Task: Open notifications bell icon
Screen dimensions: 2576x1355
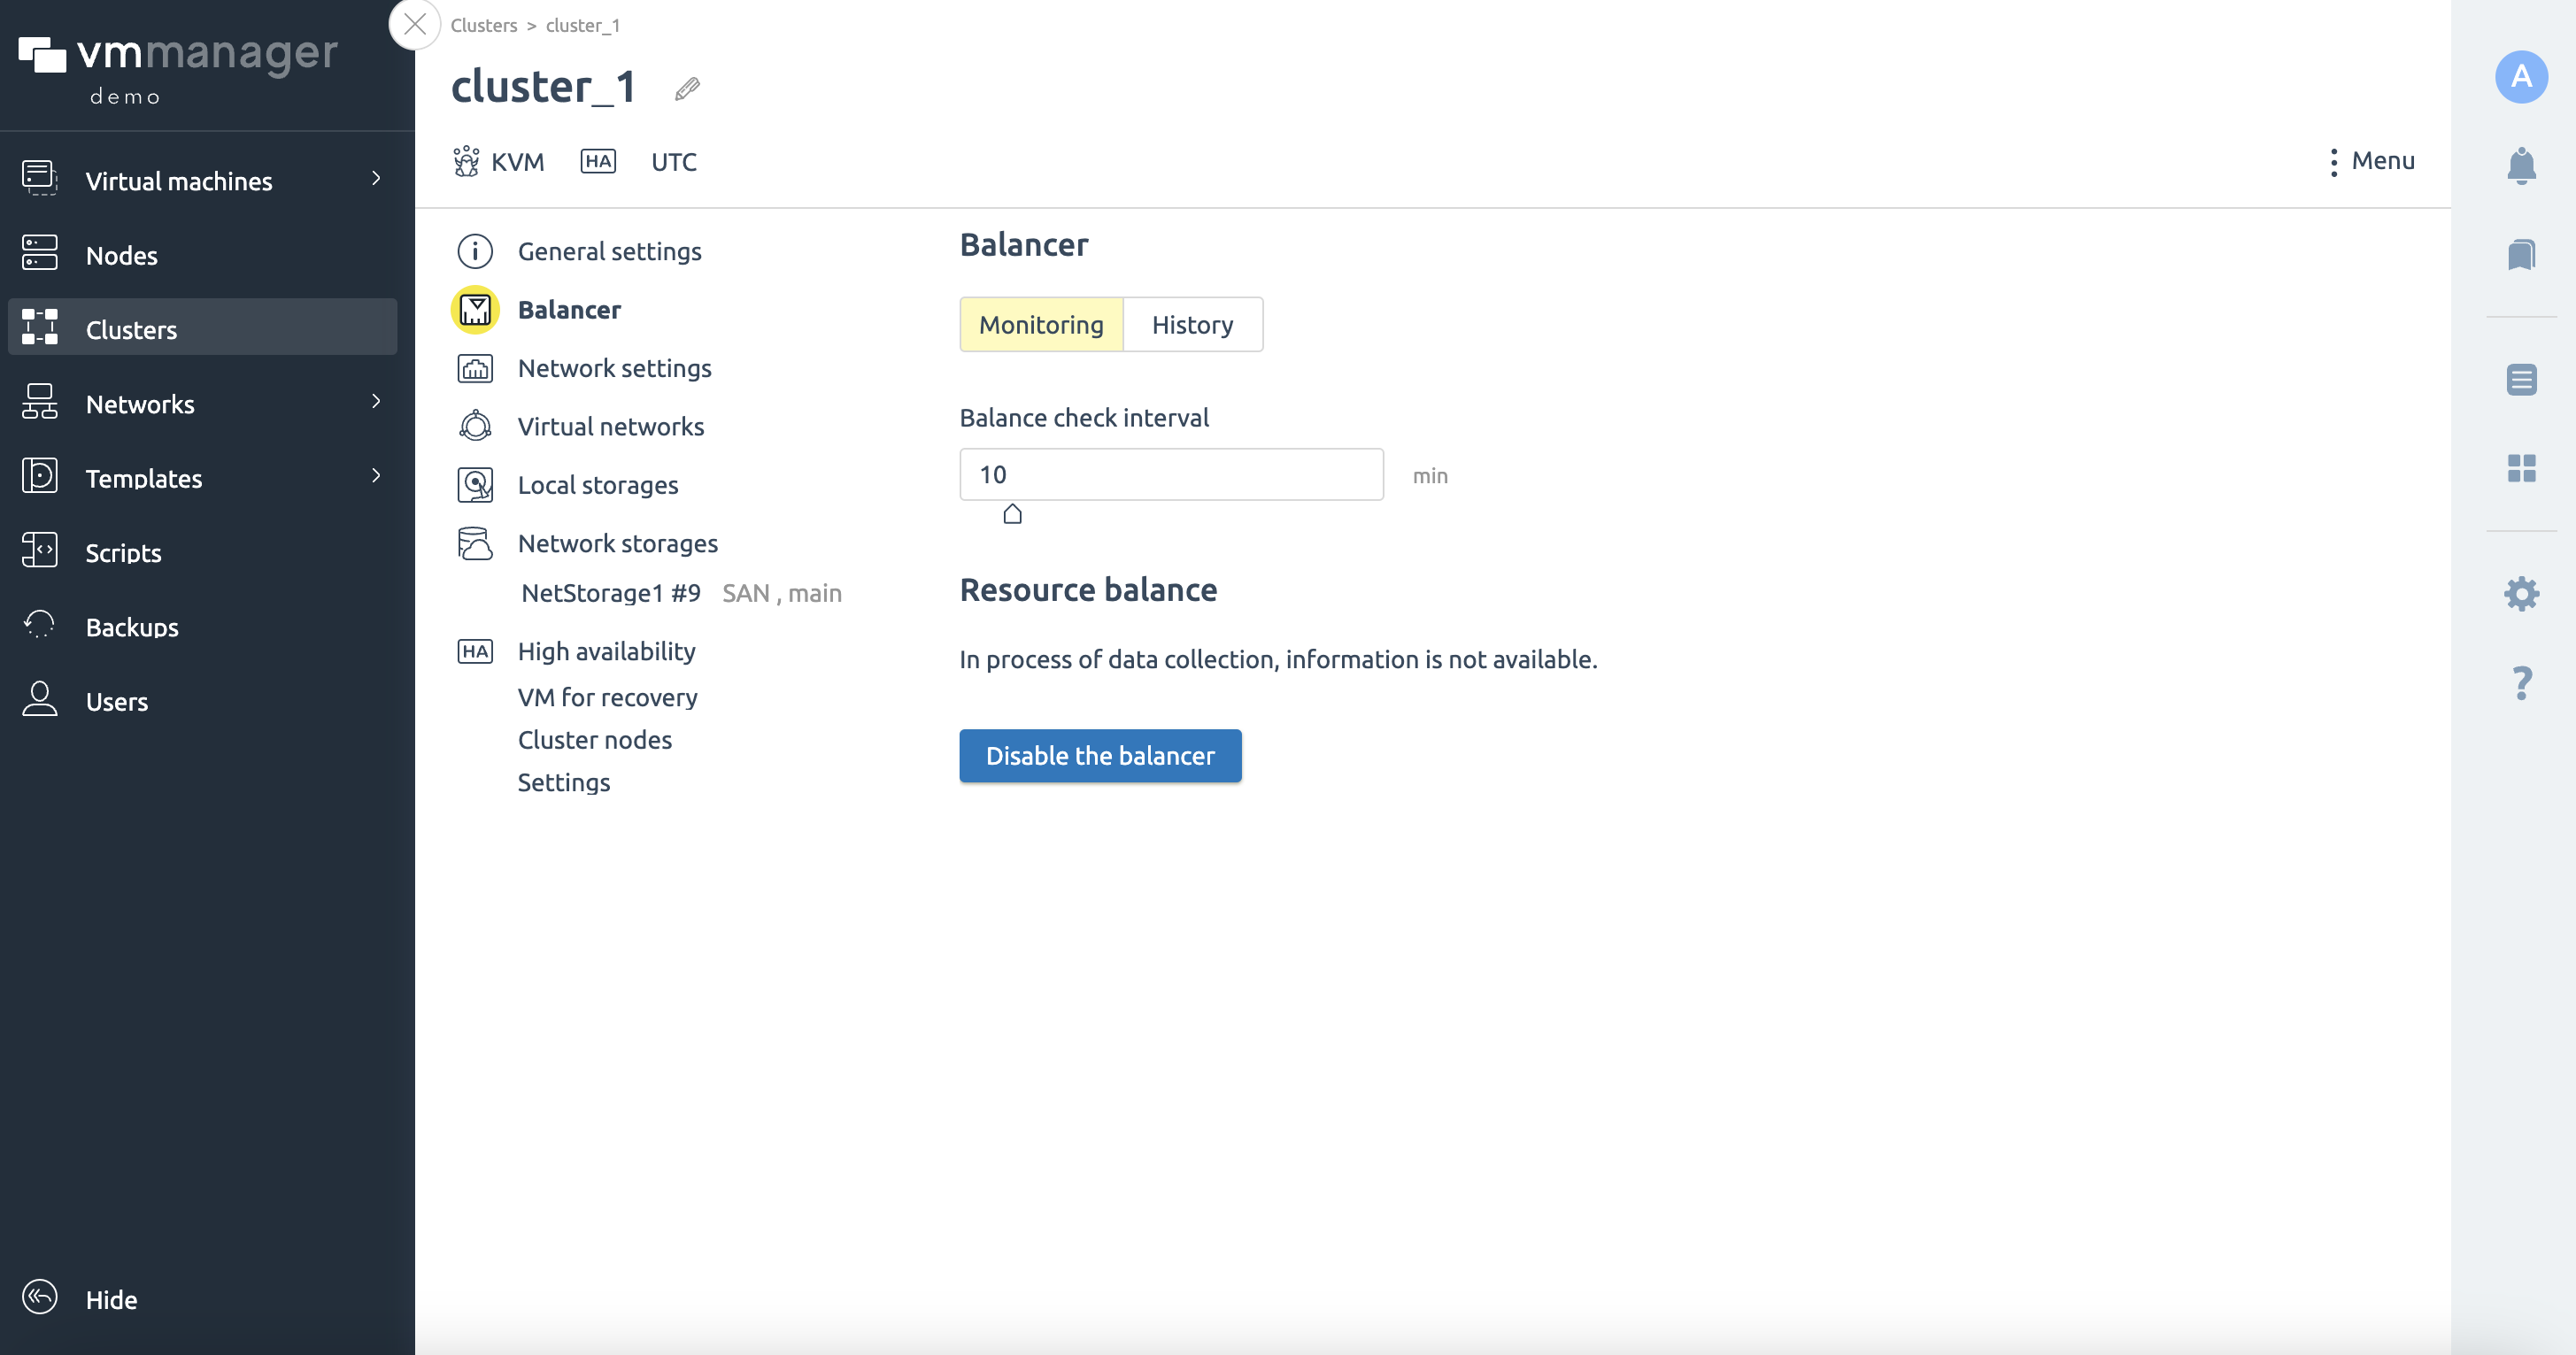Action: point(2521,166)
